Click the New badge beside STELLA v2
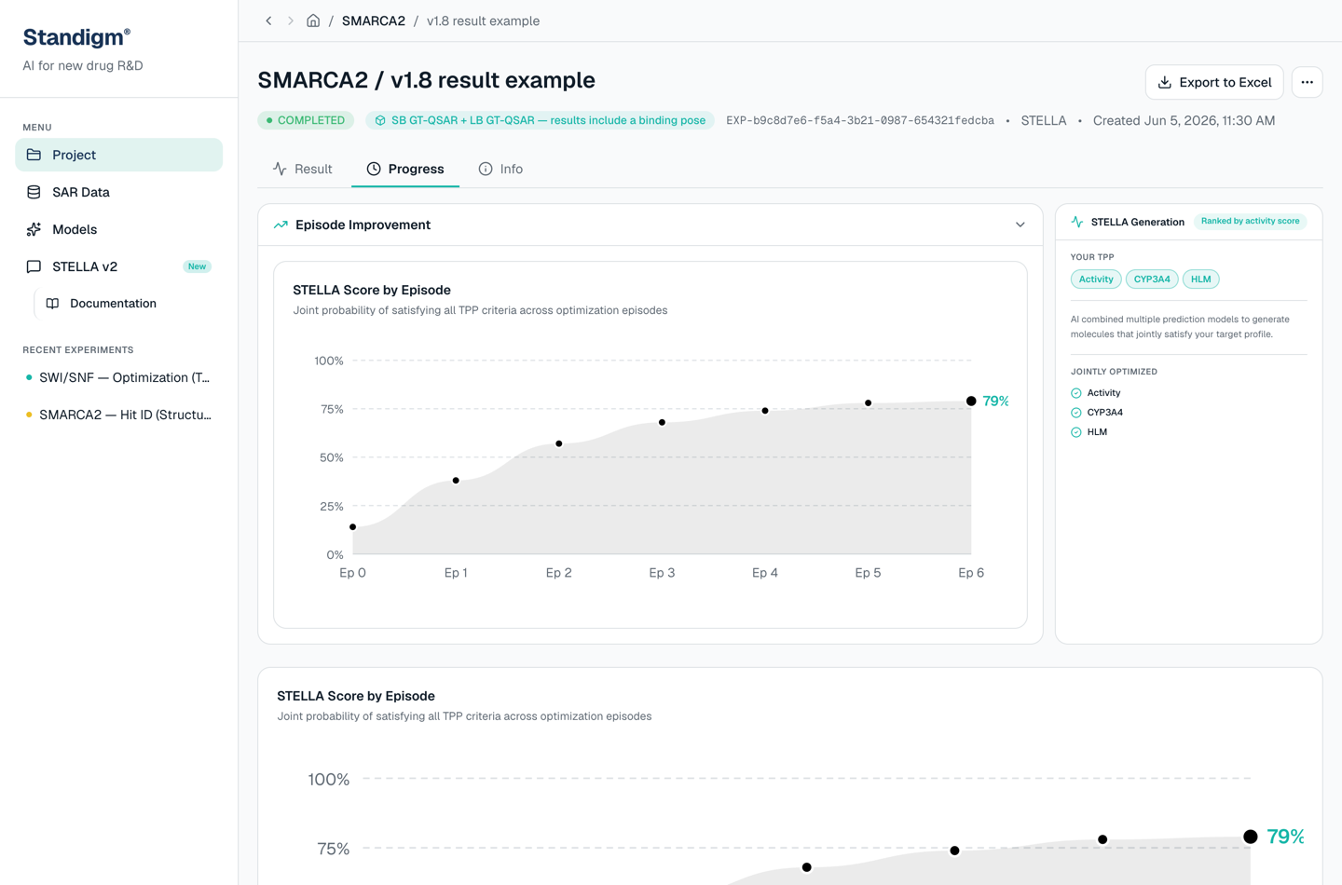 [x=197, y=266]
